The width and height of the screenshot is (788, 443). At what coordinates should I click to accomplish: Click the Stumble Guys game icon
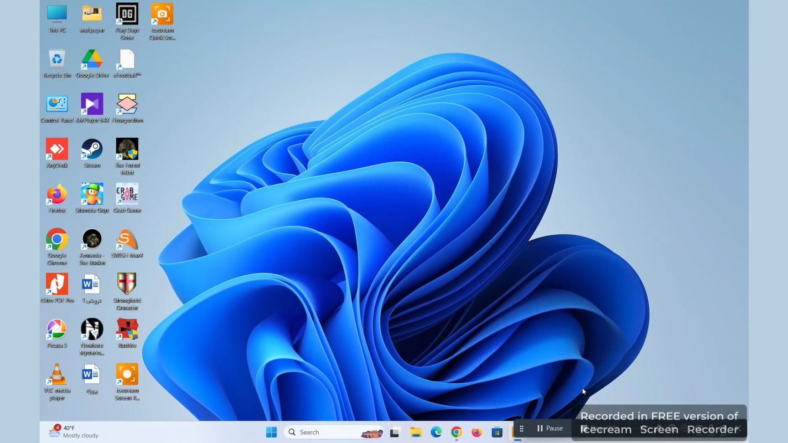pyautogui.click(x=92, y=195)
